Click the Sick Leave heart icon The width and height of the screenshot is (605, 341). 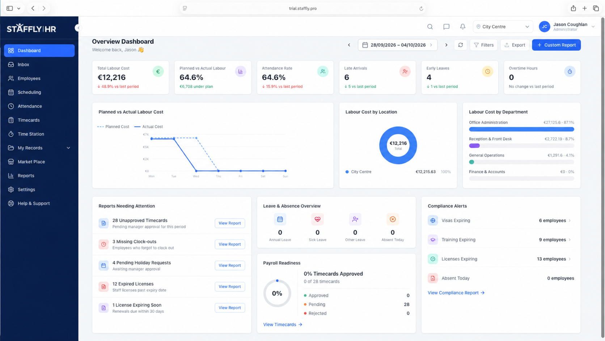pyautogui.click(x=317, y=219)
